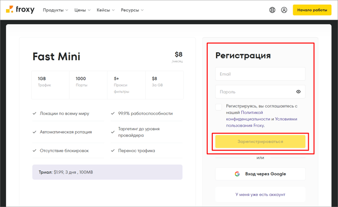The width and height of the screenshot is (338, 207).
Task: Expand the Кейсы dropdown chevron
Action: pyautogui.click(x=114, y=10)
